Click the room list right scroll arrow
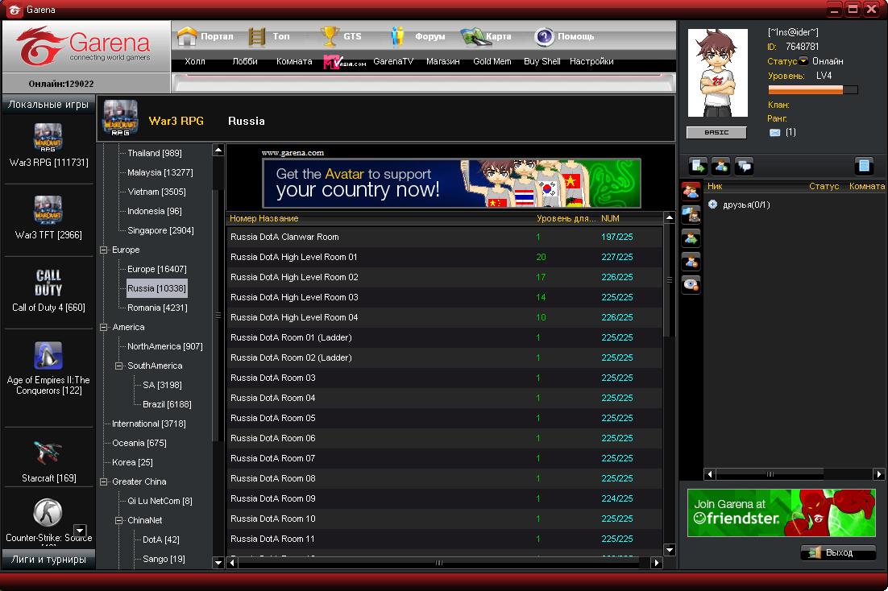888x591 pixels. point(657,563)
